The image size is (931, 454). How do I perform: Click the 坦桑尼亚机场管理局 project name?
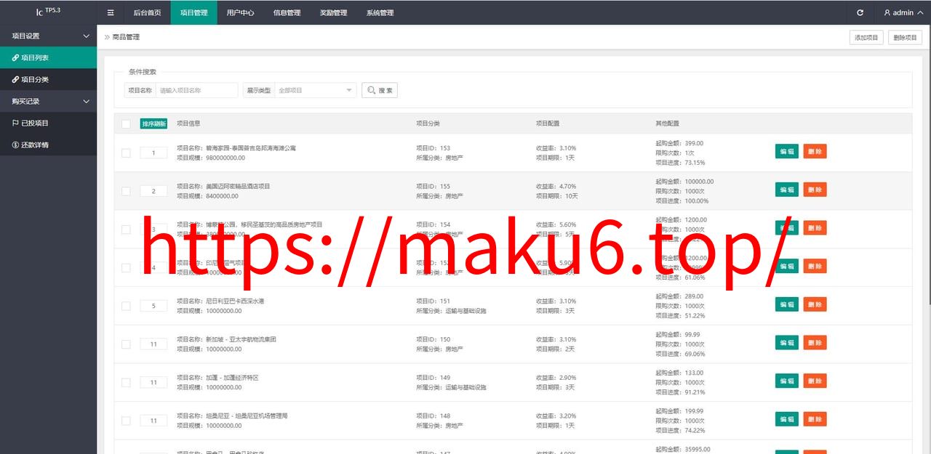(247, 416)
